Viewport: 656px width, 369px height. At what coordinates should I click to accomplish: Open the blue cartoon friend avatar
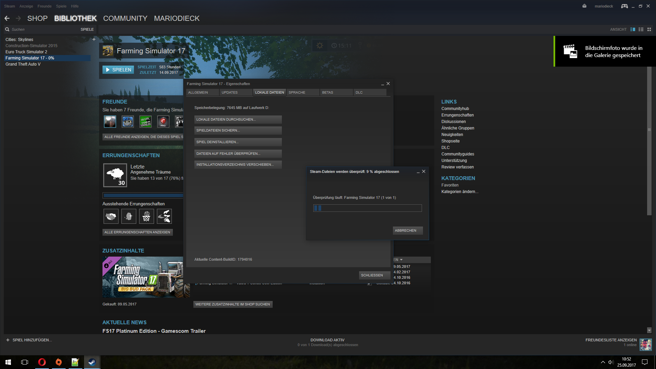click(128, 121)
